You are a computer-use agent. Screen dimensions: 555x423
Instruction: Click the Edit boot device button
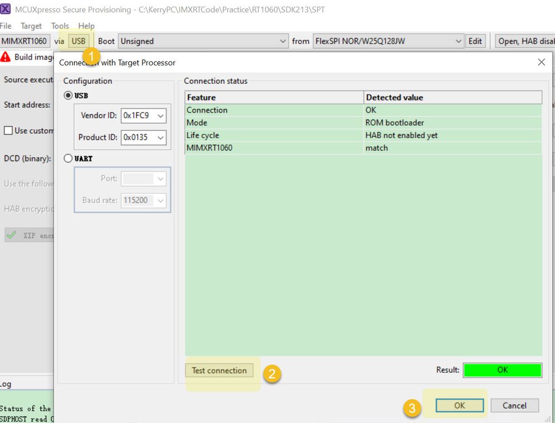click(x=475, y=41)
